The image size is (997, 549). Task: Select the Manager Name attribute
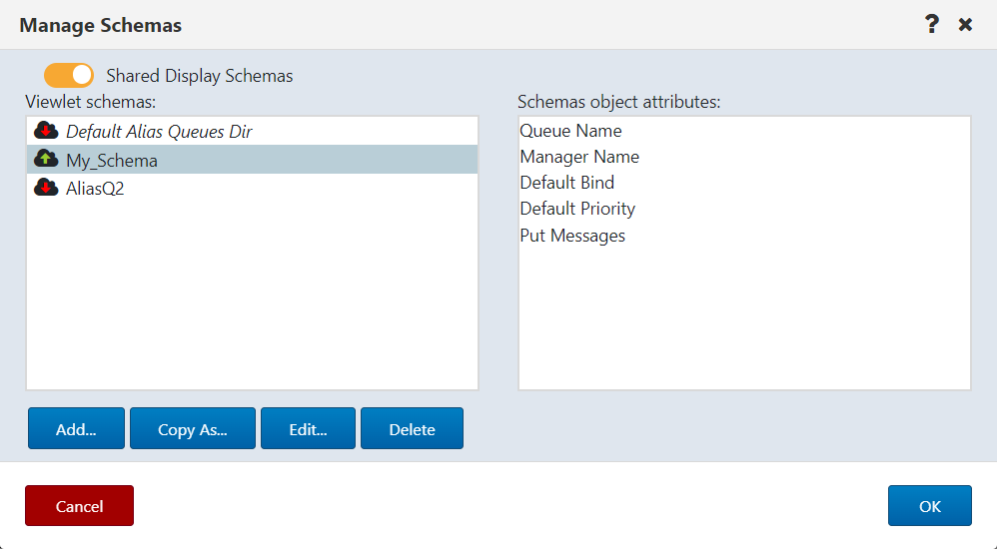(x=579, y=157)
